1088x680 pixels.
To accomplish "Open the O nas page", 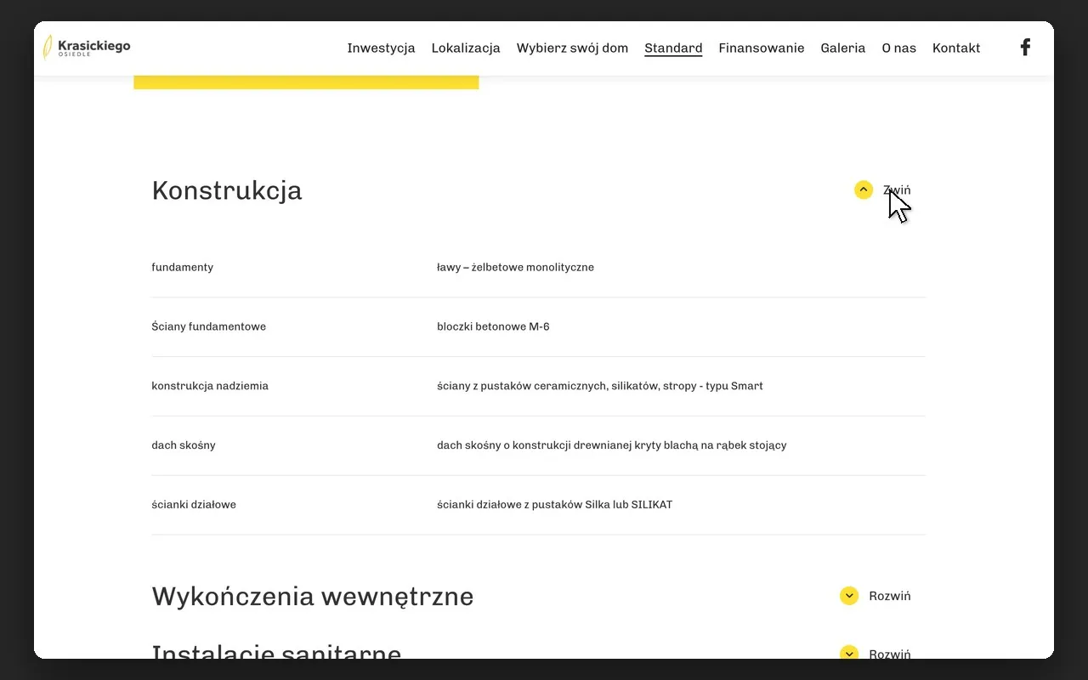I will pos(898,48).
